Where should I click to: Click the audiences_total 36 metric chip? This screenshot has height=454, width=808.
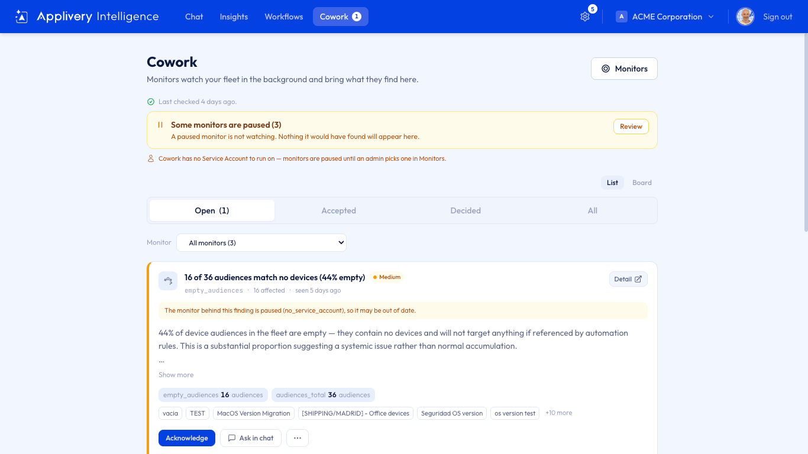point(323,395)
